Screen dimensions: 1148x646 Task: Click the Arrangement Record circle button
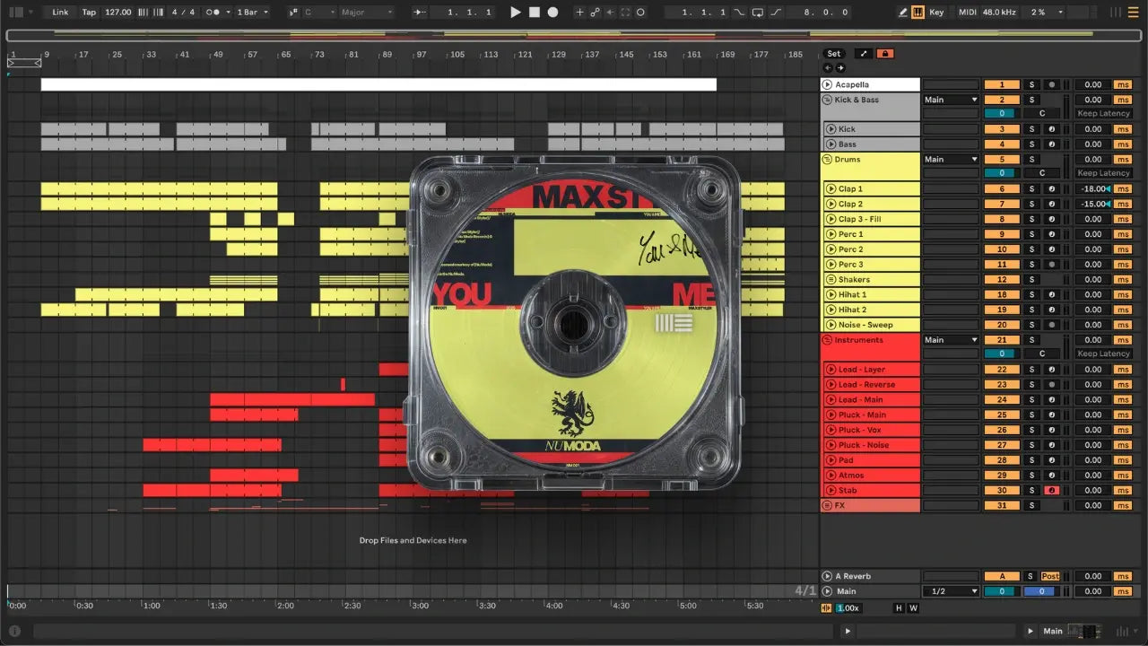pos(552,13)
